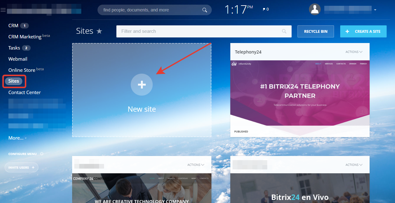
Task: Click the magnifier icon in the global search bar
Action: [205, 10]
